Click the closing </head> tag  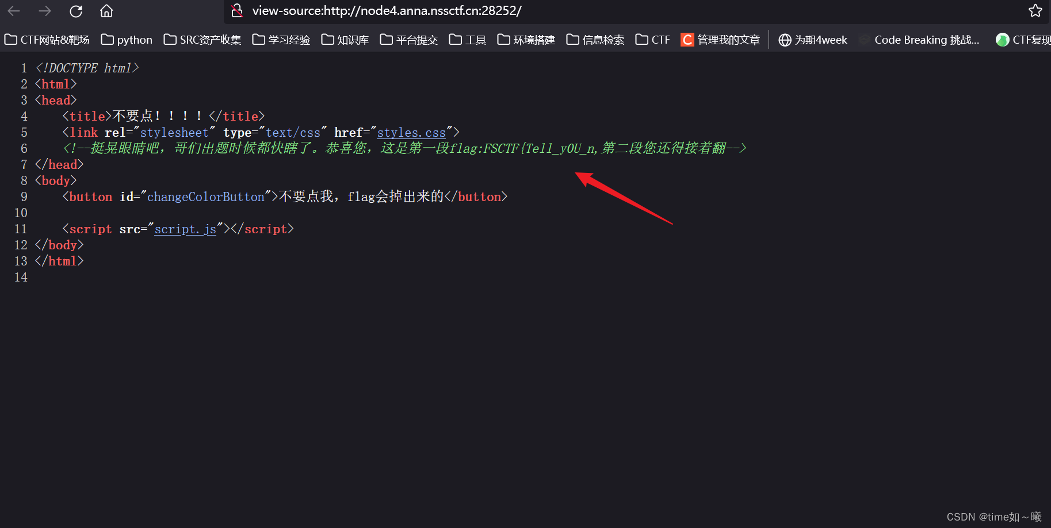coord(59,165)
